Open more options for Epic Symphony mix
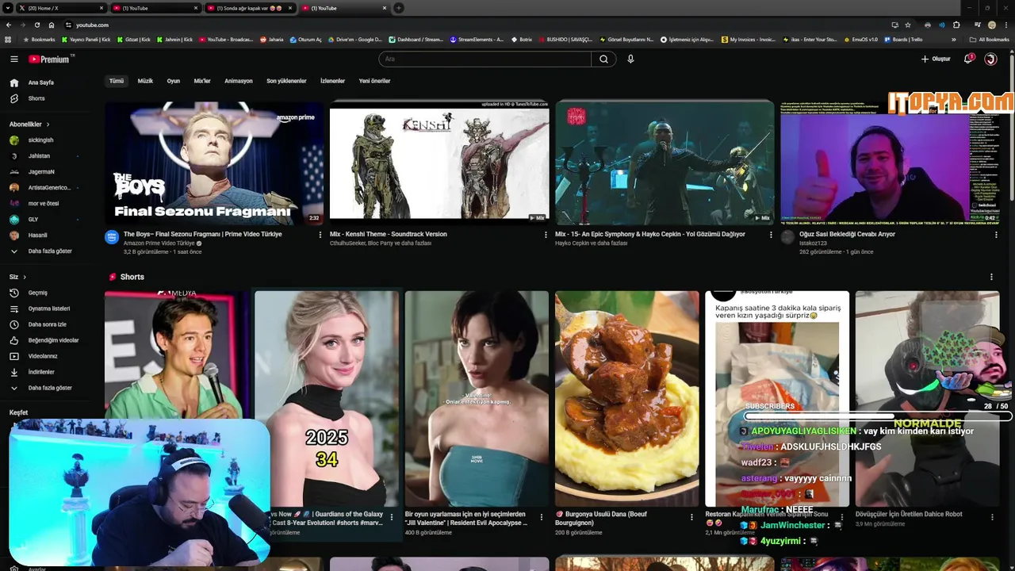Screen dimensions: 1015x571 pos(770,235)
